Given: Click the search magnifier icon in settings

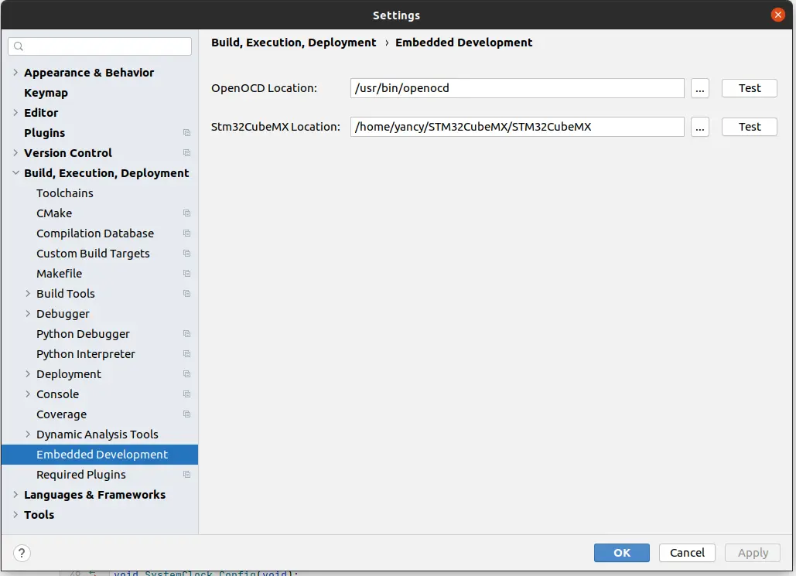Looking at the screenshot, I should (19, 46).
